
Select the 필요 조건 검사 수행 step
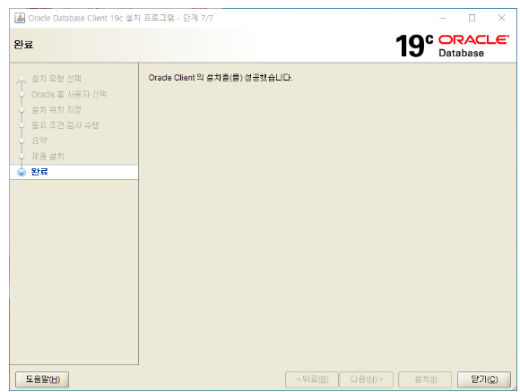coord(65,125)
